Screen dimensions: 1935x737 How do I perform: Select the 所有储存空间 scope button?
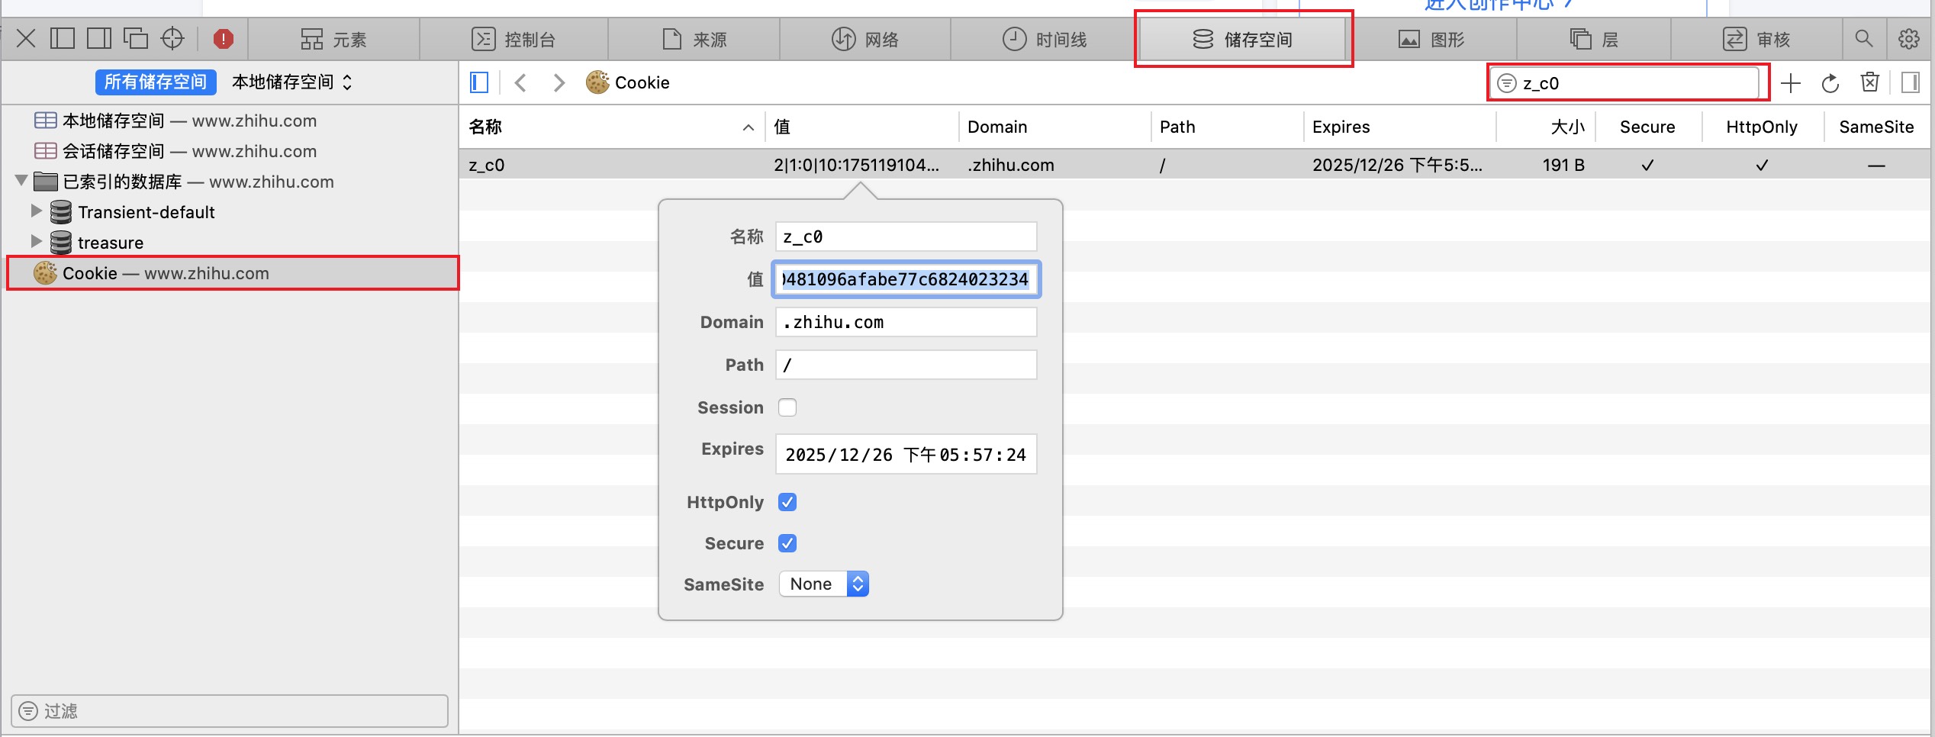[x=156, y=82]
